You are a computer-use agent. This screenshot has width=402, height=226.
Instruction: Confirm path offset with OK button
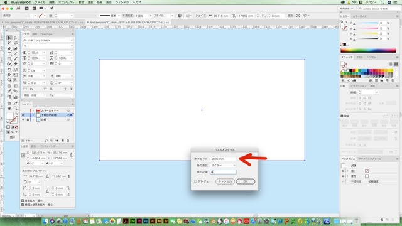pyautogui.click(x=246, y=181)
